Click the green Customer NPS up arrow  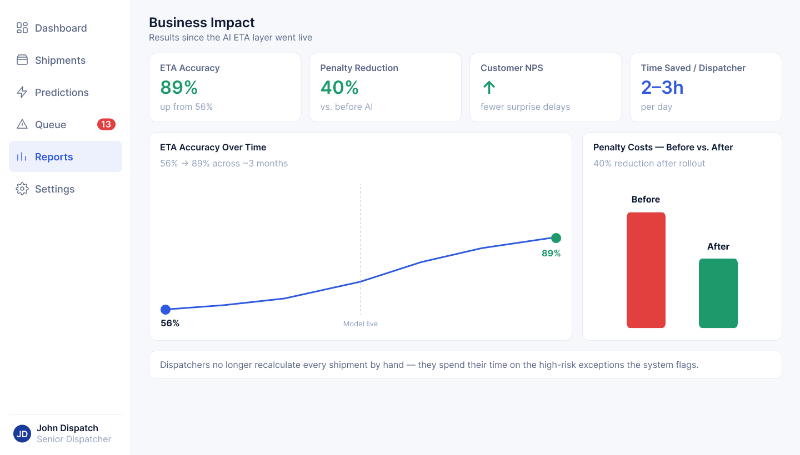tap(489, 87)
